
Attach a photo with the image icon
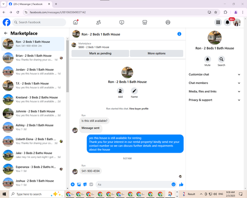[79, 185]
